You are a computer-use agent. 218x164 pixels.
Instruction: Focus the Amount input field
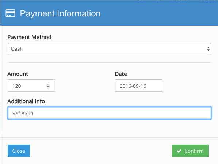31,86
